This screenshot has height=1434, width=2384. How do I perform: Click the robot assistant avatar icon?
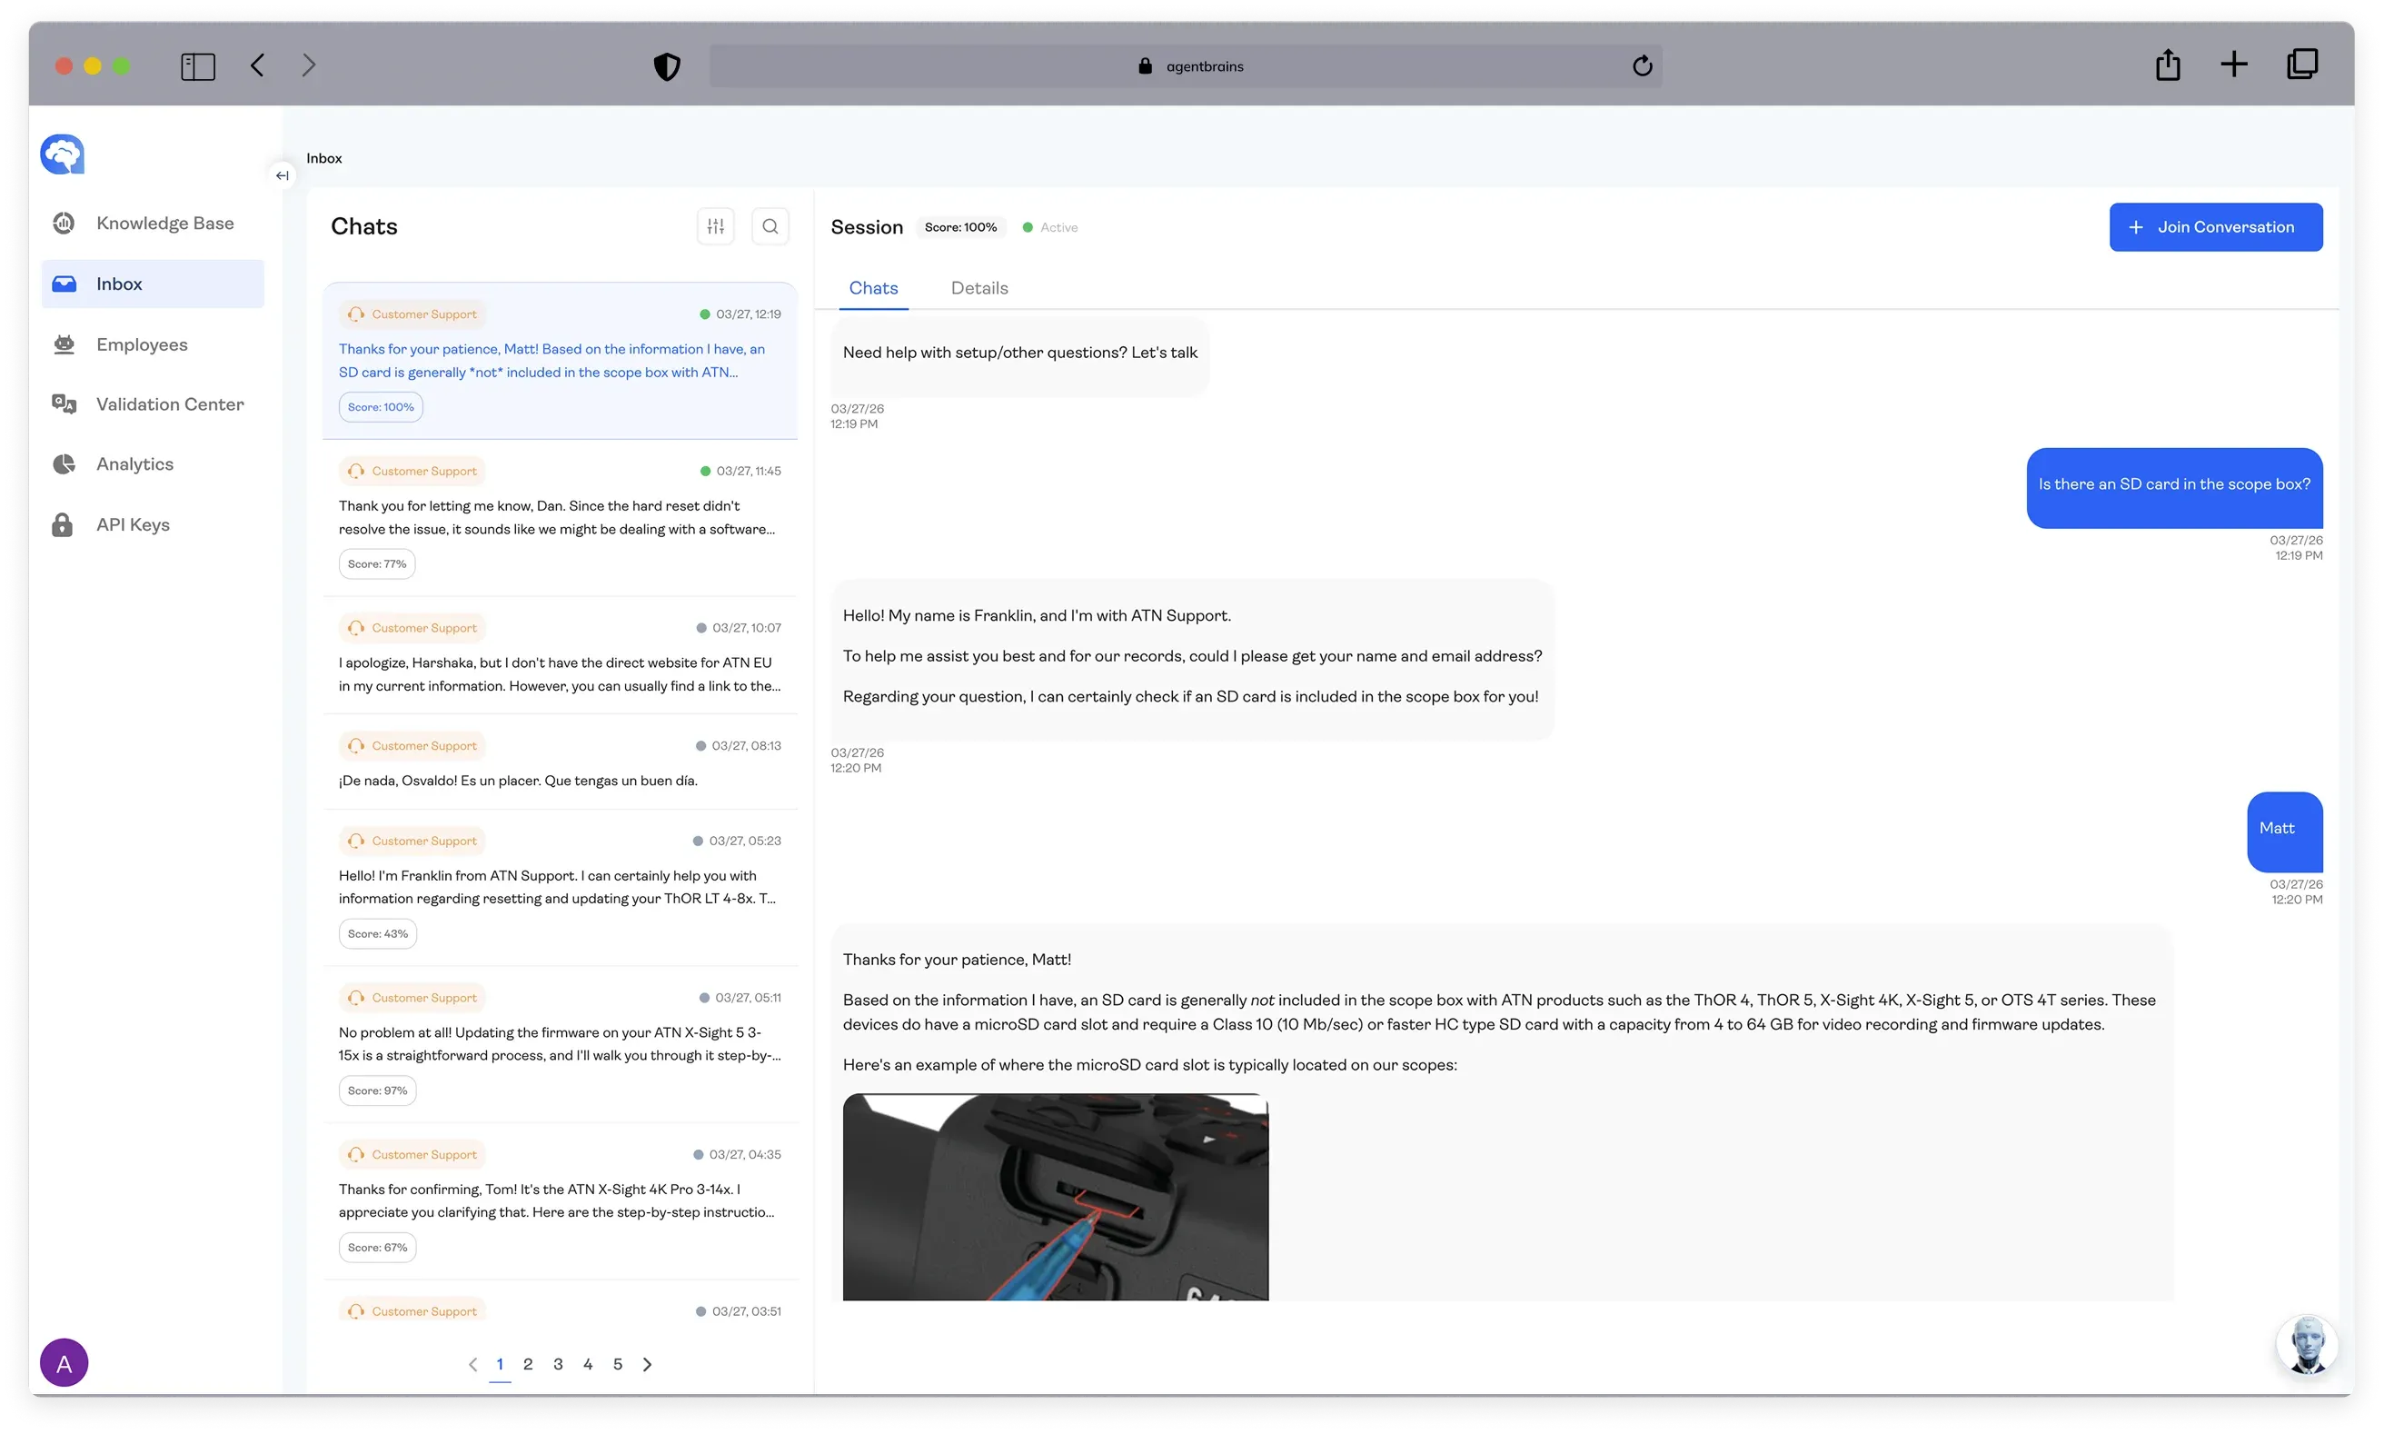pos(2307,1344)
